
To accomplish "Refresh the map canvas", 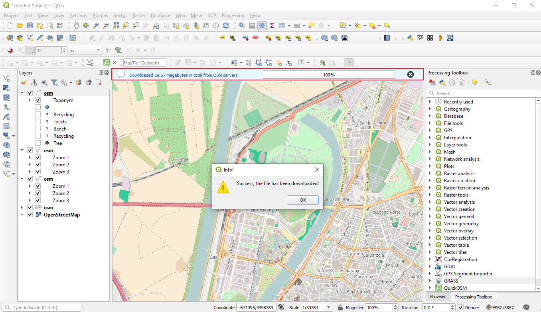I will [x=226, y=25].
